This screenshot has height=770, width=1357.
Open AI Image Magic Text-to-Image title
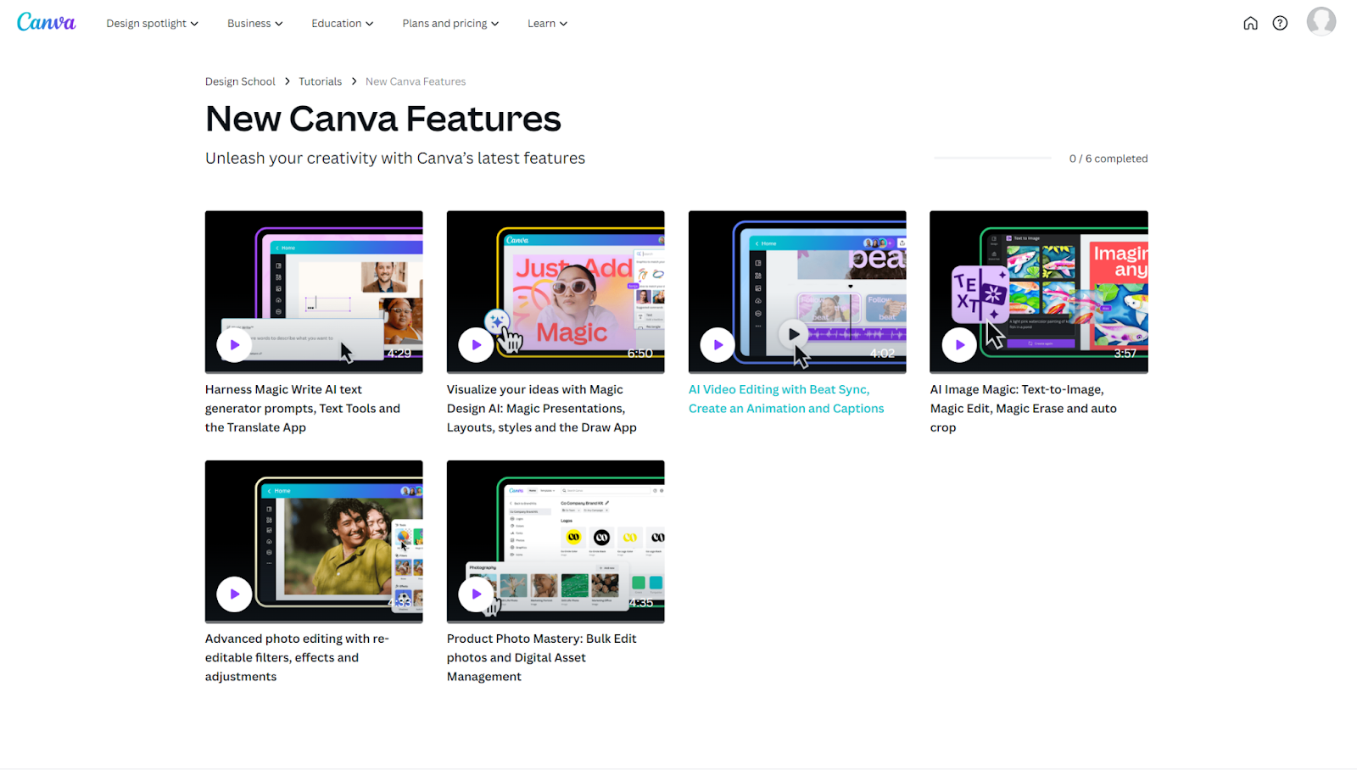(1024, 409)
